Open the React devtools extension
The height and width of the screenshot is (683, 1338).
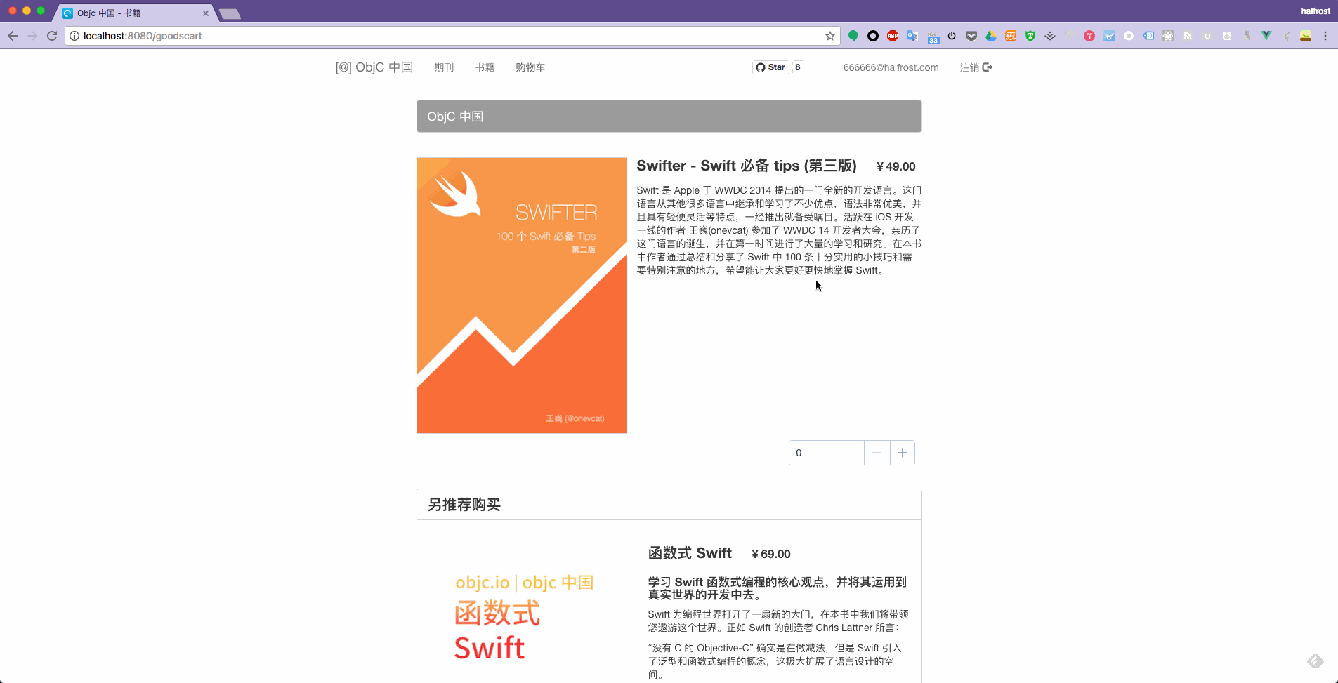tap(1168, 36)
